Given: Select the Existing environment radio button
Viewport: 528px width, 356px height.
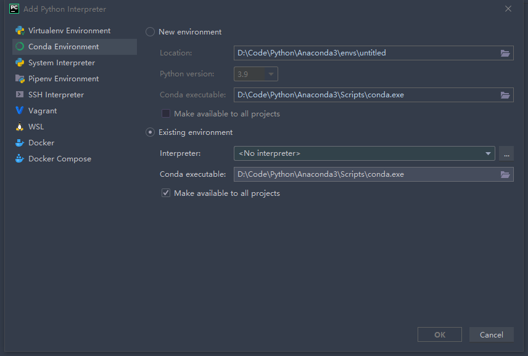Looking at the screenshot, I should coord(150,132).
